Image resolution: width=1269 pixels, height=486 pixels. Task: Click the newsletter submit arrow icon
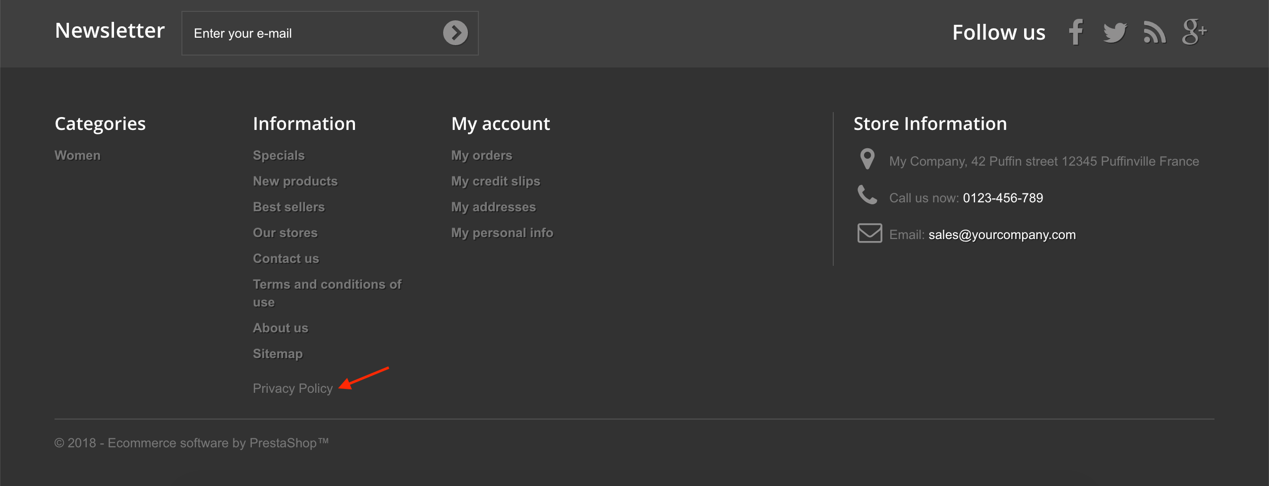(456, 33)
